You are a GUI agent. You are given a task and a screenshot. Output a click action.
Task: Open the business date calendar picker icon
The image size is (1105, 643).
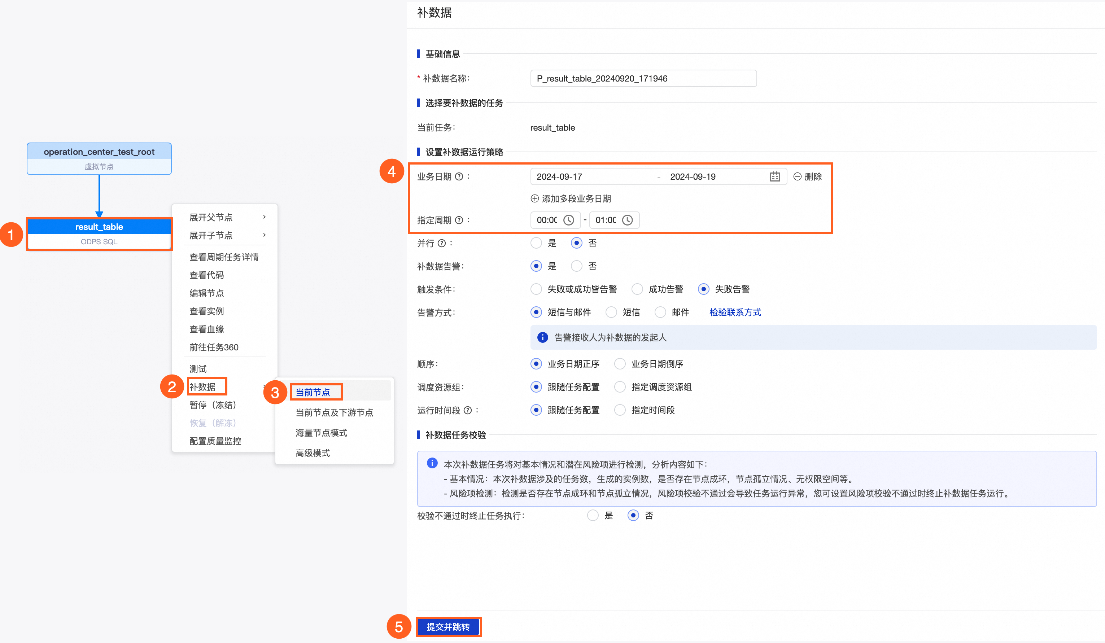(775, 177)
